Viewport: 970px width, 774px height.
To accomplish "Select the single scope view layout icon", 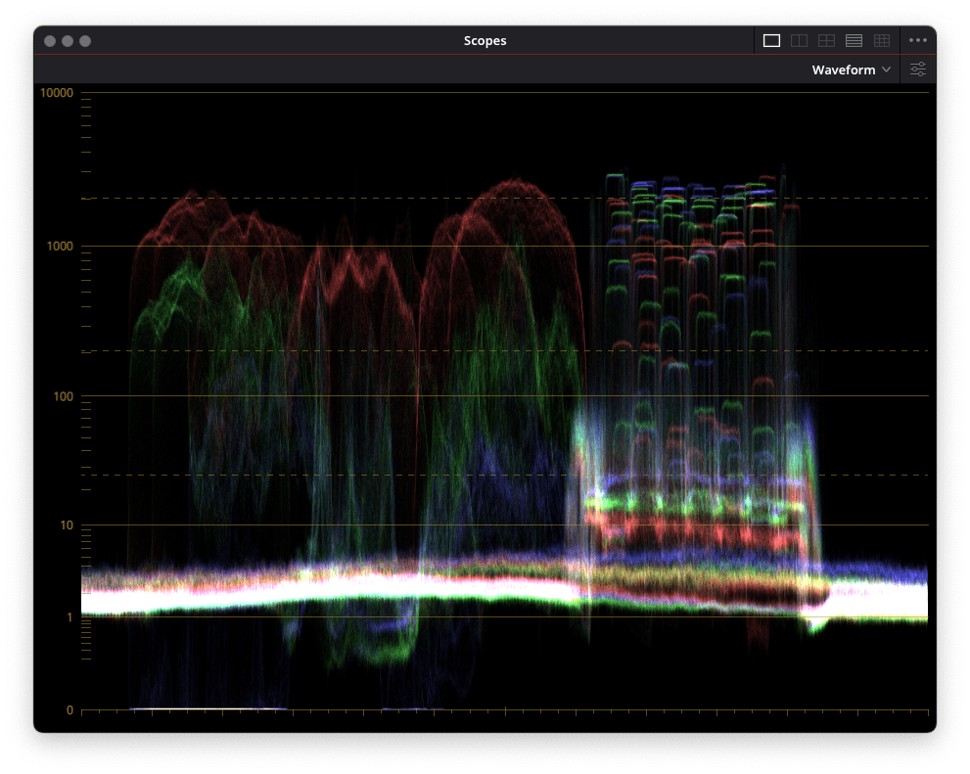I will point(770,40).
